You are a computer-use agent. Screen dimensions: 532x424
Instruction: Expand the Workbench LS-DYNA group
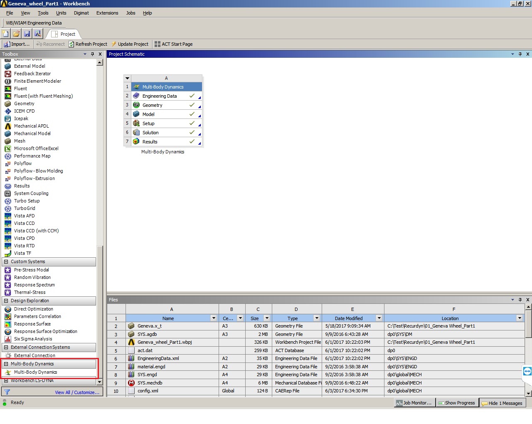(6, 380)
